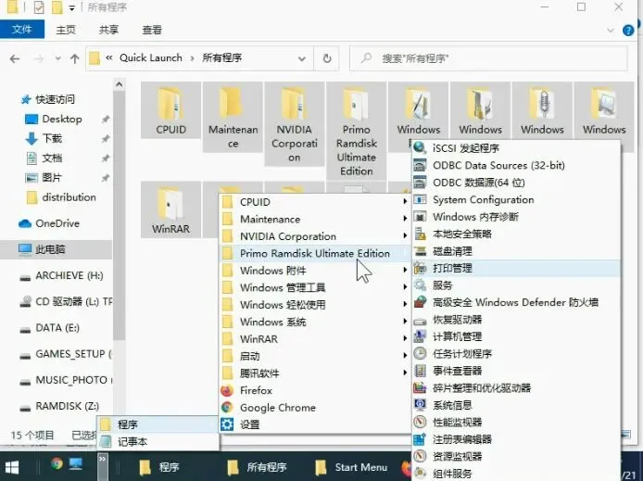Launch 碎片整理和优化驱动器

click(x=516, y=388)
